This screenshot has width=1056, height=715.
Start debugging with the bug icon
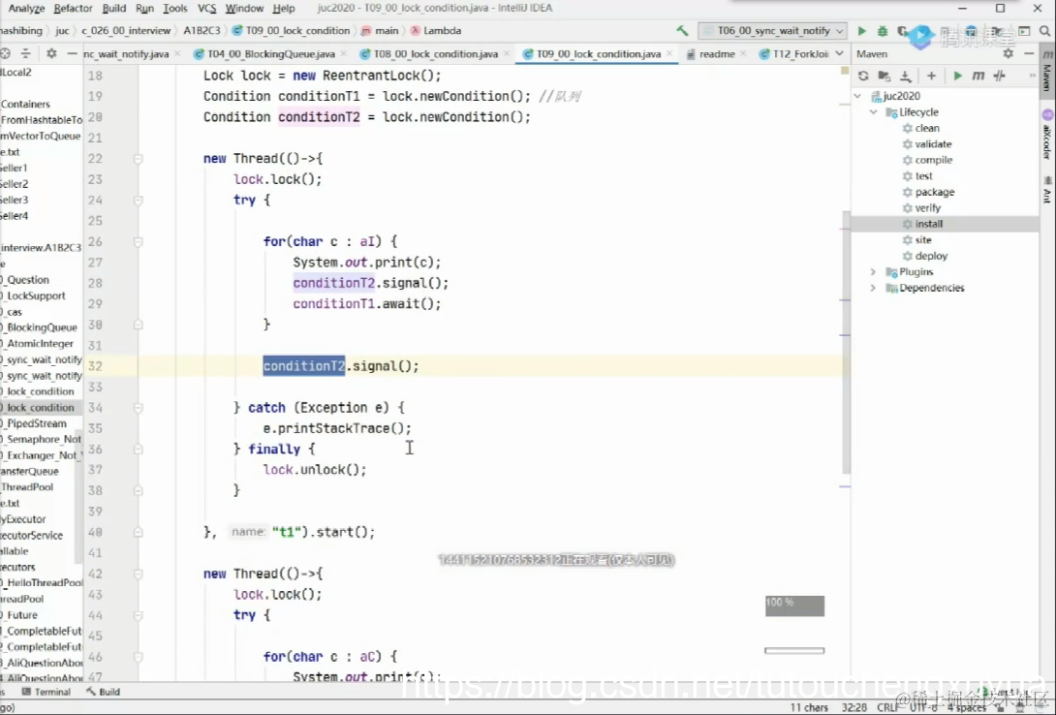[x=883, y=31]
